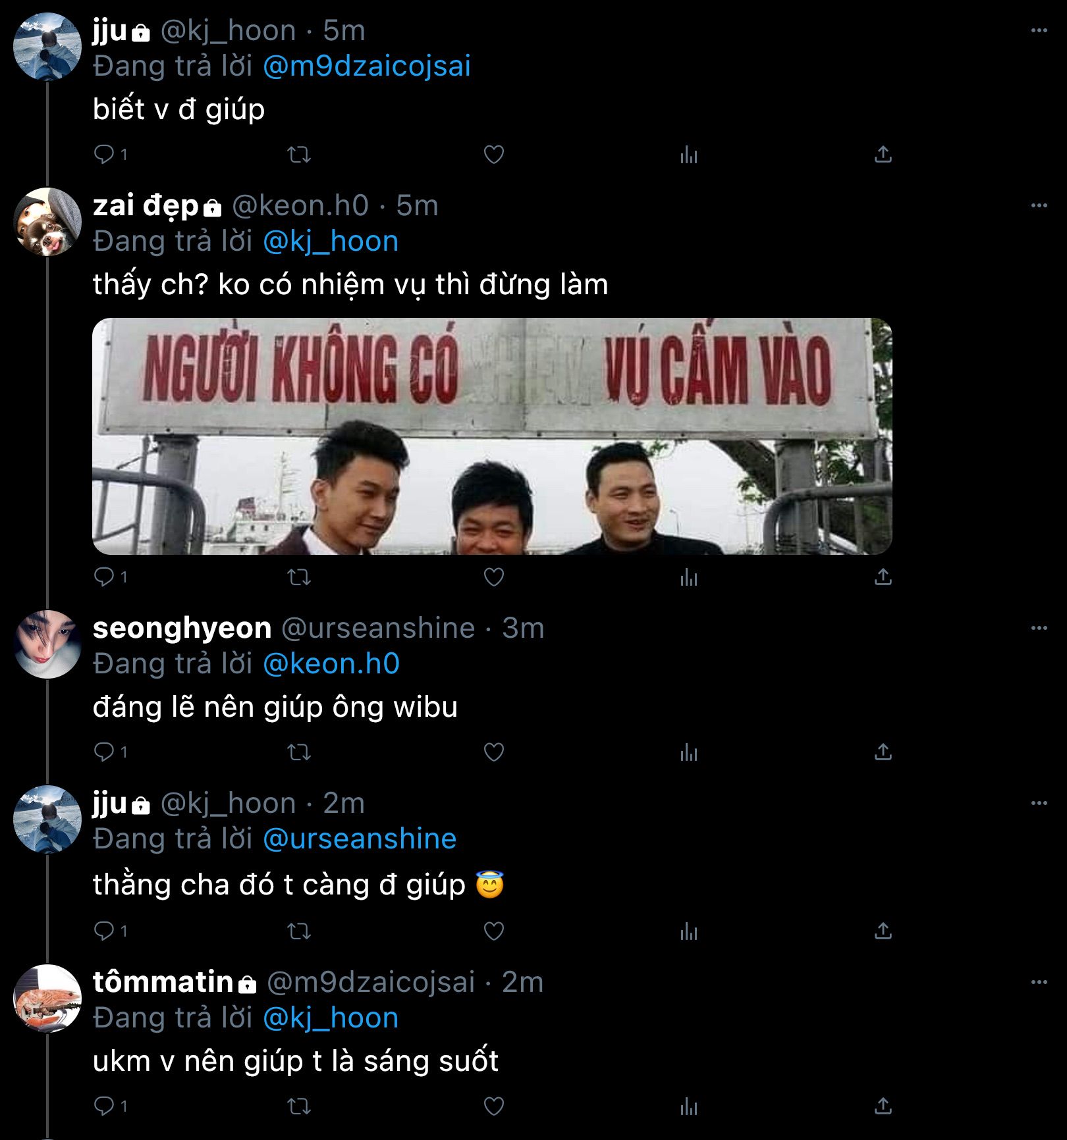Screen dimensions: 1067x1140
Task: Open more options on zai đẹp's tweet
Action: [x=1039, y=205]
